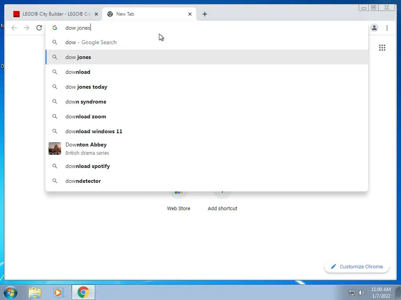Click search icon beside 'downdetector'
This screenshot has width=401, height=300.
tap(55, 181)
